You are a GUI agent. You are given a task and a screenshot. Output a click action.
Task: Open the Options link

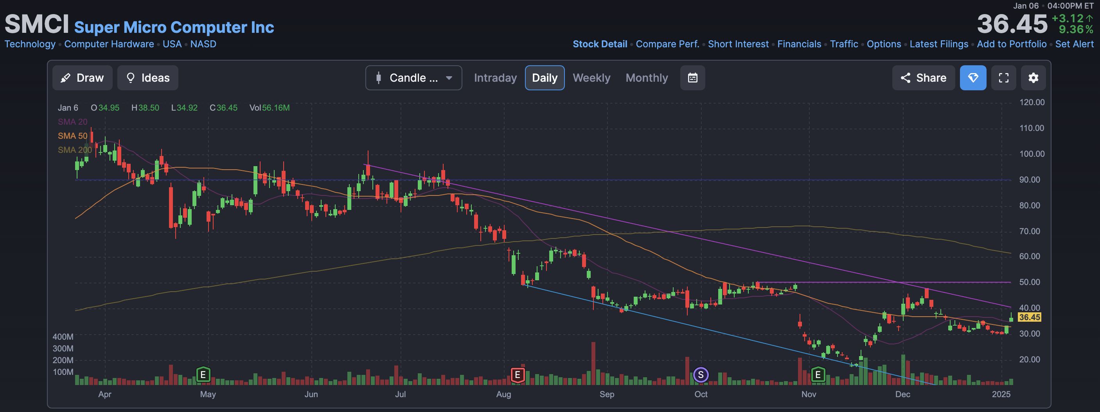pos(884,44)
